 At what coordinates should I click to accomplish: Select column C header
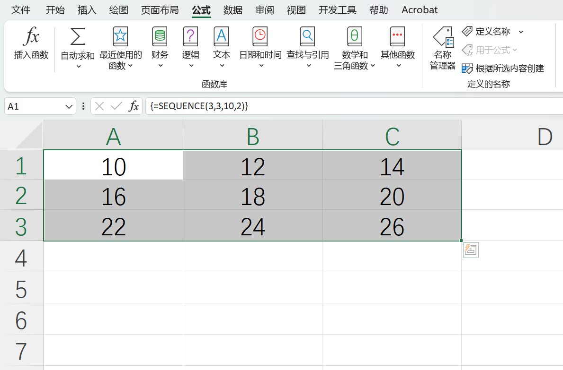point(392,135)
